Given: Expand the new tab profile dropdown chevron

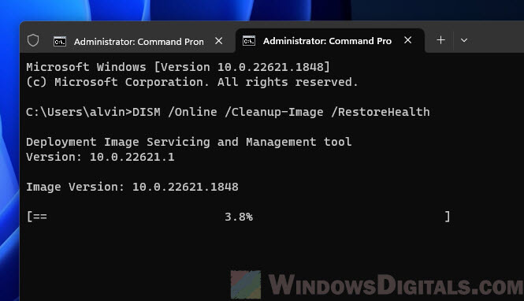Looking at the screenshot, I should click(x=464, y=40).
